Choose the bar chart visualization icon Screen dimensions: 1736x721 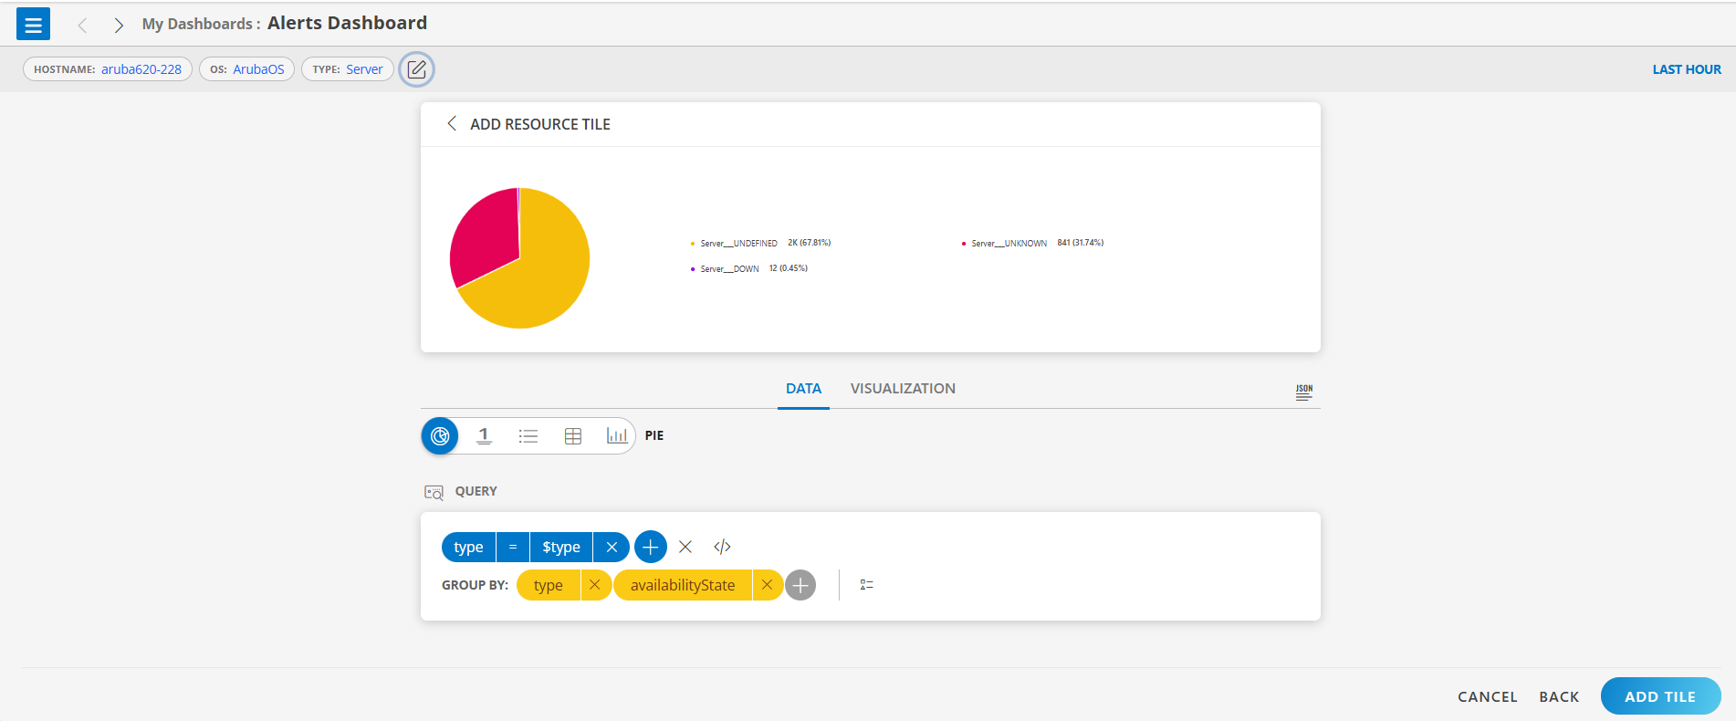(616, 436)
